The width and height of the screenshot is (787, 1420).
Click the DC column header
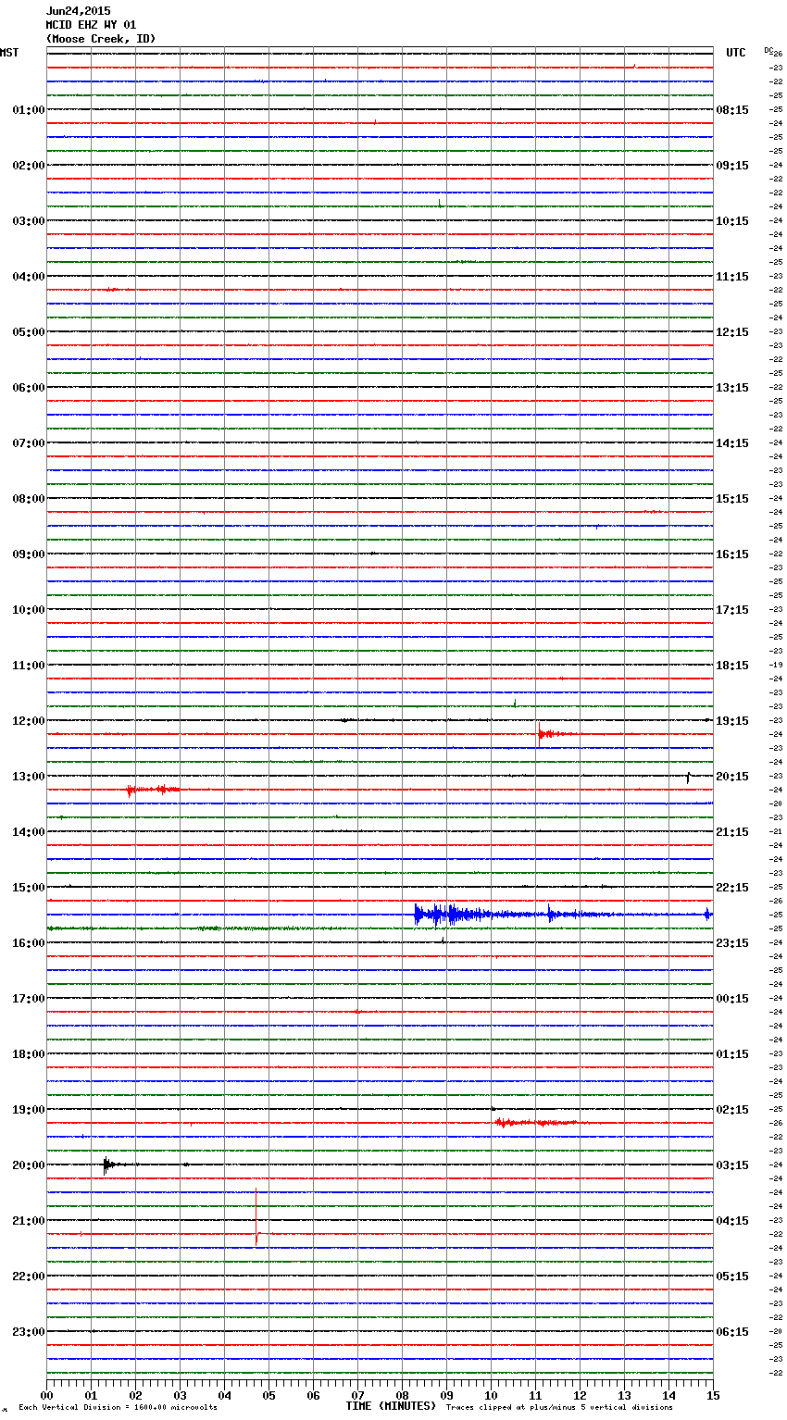point(768,50)
